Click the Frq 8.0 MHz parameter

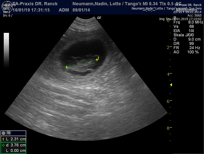[188, 22]
